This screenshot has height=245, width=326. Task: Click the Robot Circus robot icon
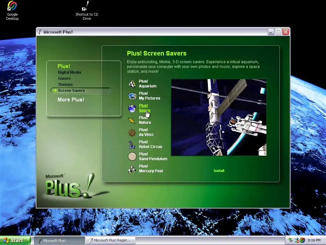click(132, 145)
